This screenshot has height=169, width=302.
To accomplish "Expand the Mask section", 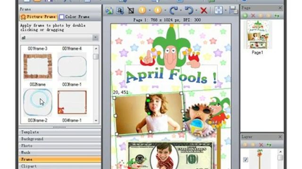I will coord(59,153).
